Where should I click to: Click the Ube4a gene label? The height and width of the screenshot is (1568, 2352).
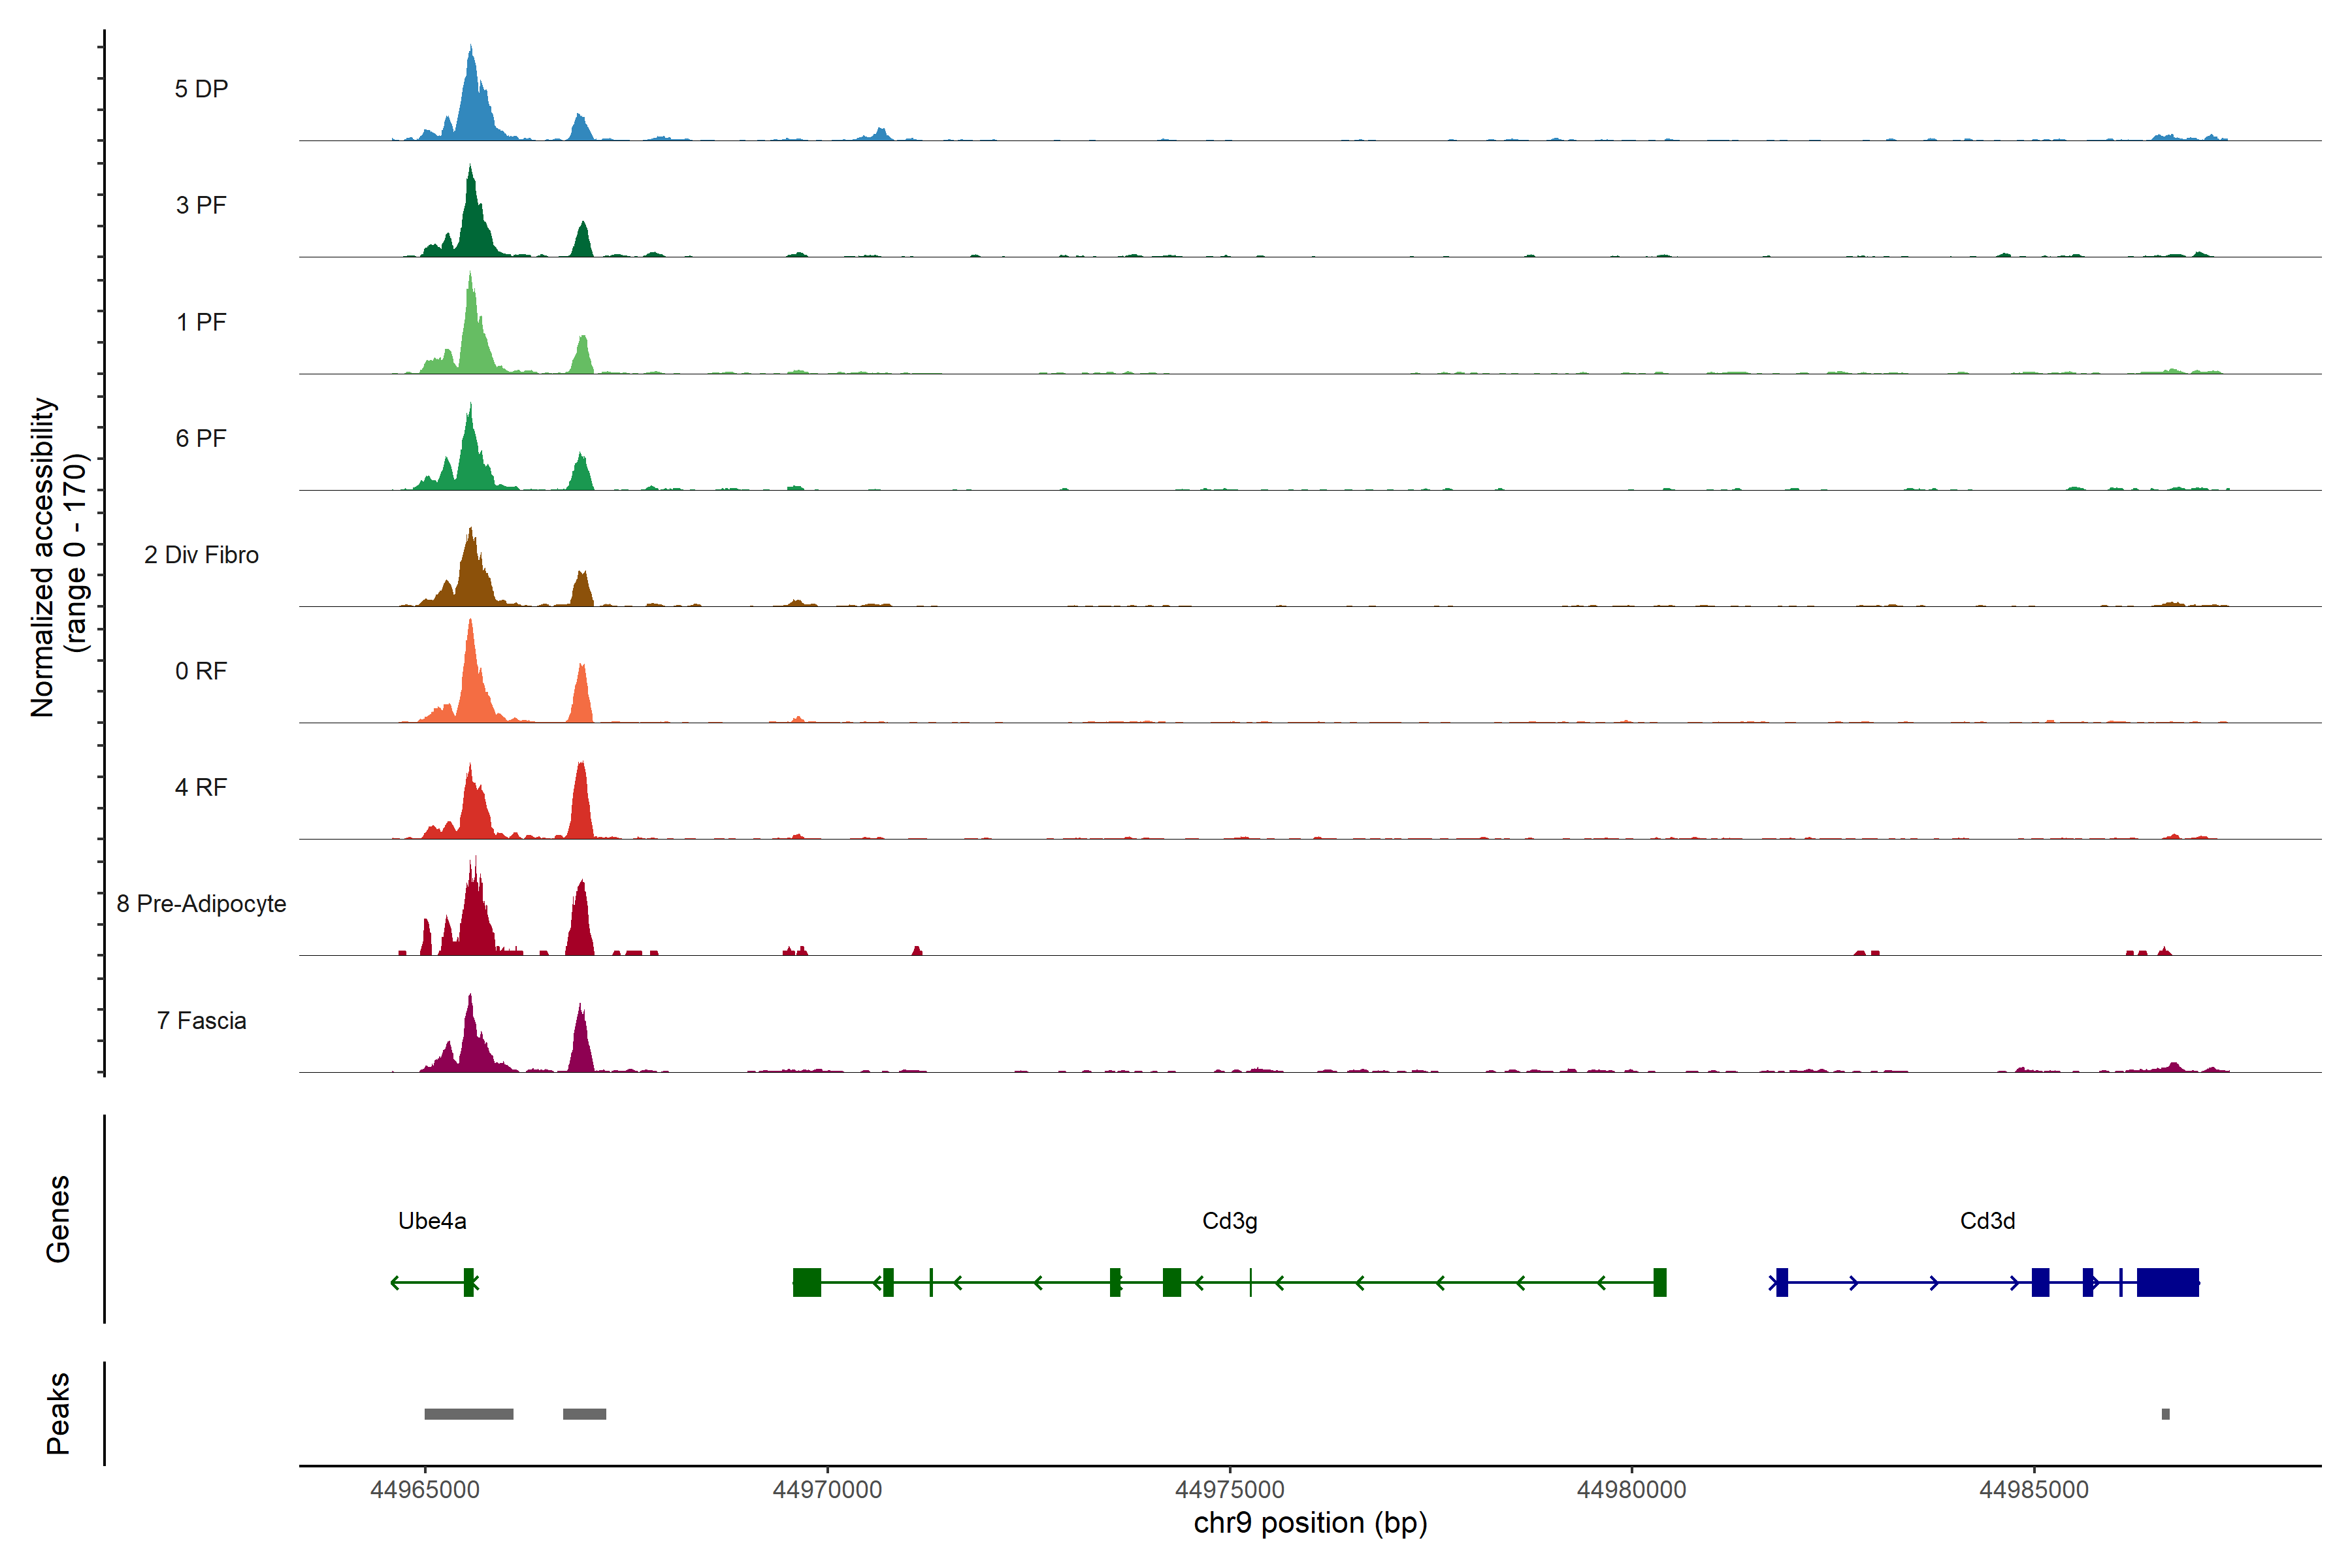click(432, 1220)
